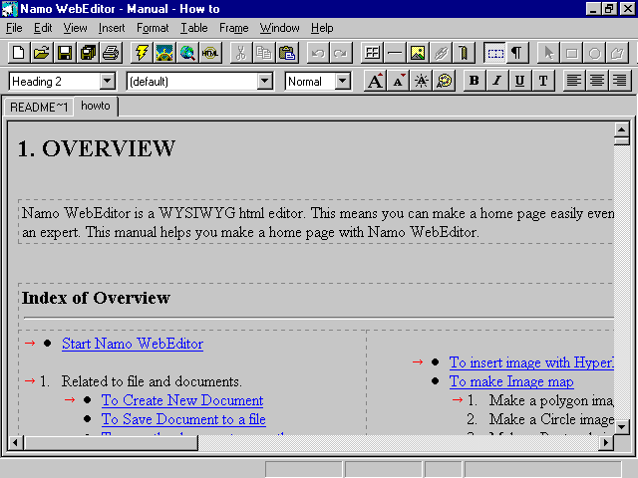Toggle italic formatting
This screenshot has width=638, height=478.
coord(495,81)
